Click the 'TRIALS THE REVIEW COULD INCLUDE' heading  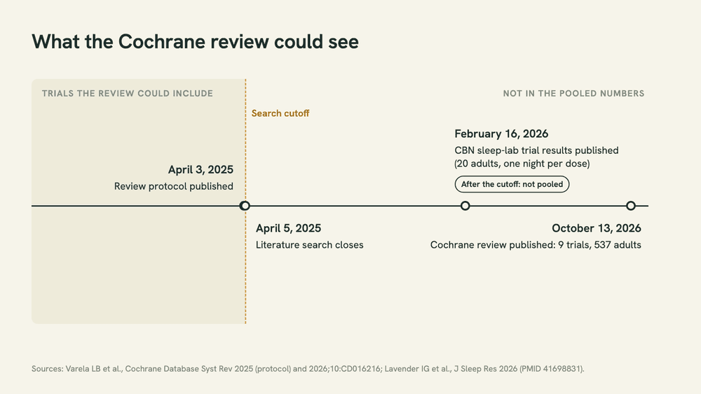click(x=128, y=93)
